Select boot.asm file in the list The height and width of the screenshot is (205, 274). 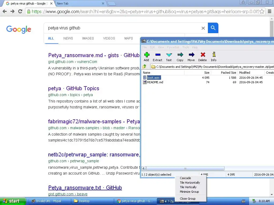(x=153, y=78)
